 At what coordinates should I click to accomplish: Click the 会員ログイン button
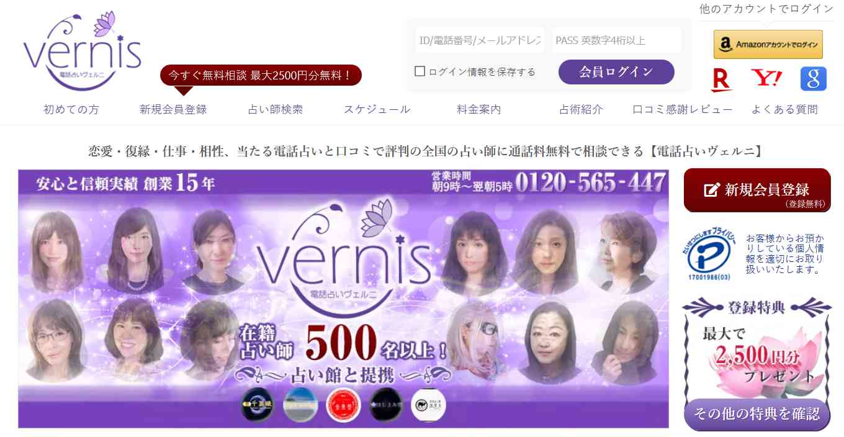coord(616,72)
